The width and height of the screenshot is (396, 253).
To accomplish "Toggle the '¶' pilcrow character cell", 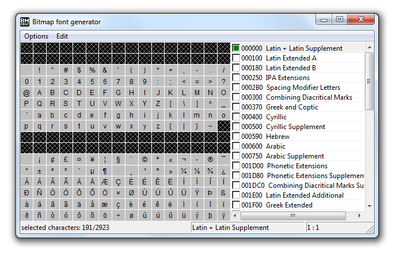I will pyautogui.click(x=105, y=171).
